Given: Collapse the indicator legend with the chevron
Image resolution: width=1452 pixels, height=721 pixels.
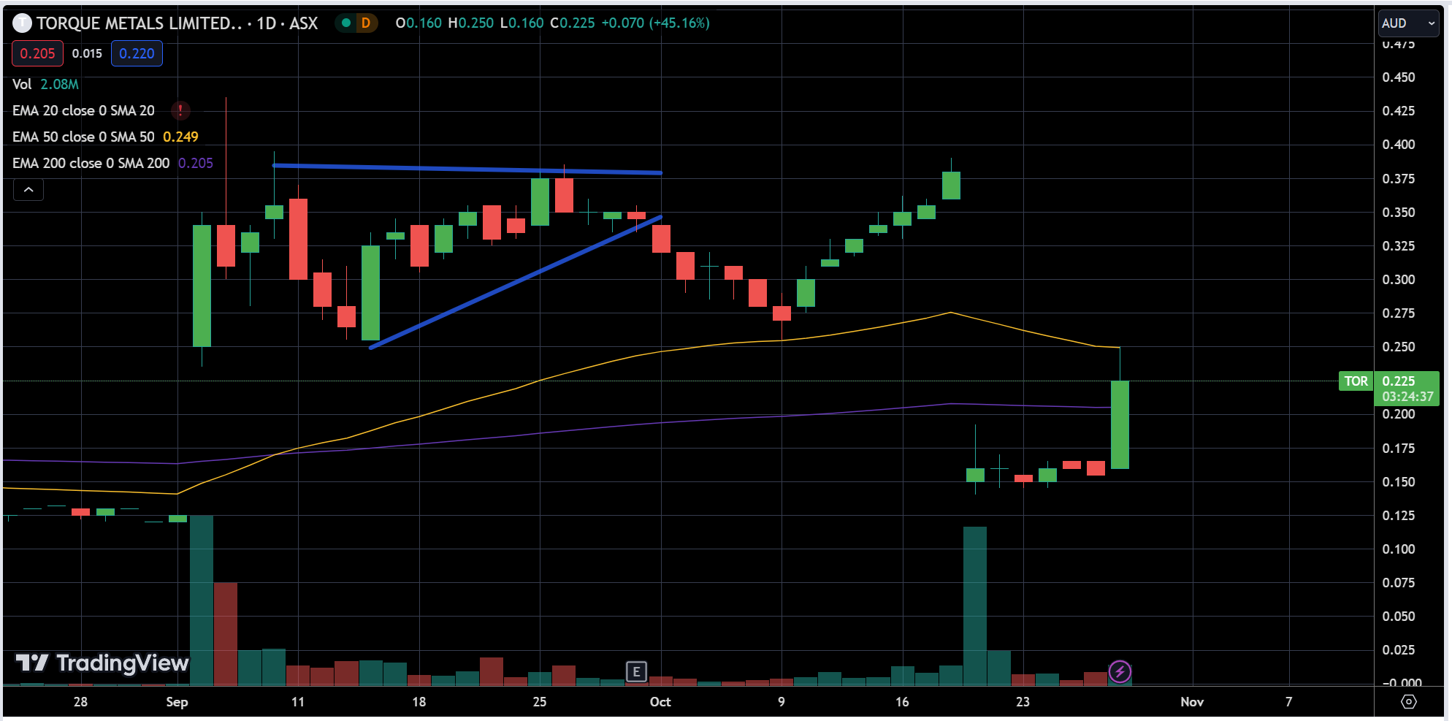Looking at the screenshot, I should (28, 190).
